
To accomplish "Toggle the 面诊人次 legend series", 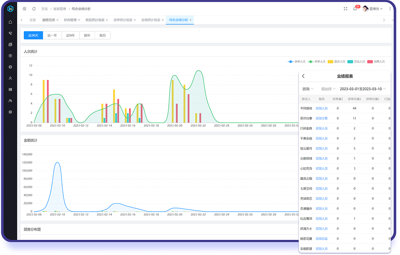I will (336, 61).
